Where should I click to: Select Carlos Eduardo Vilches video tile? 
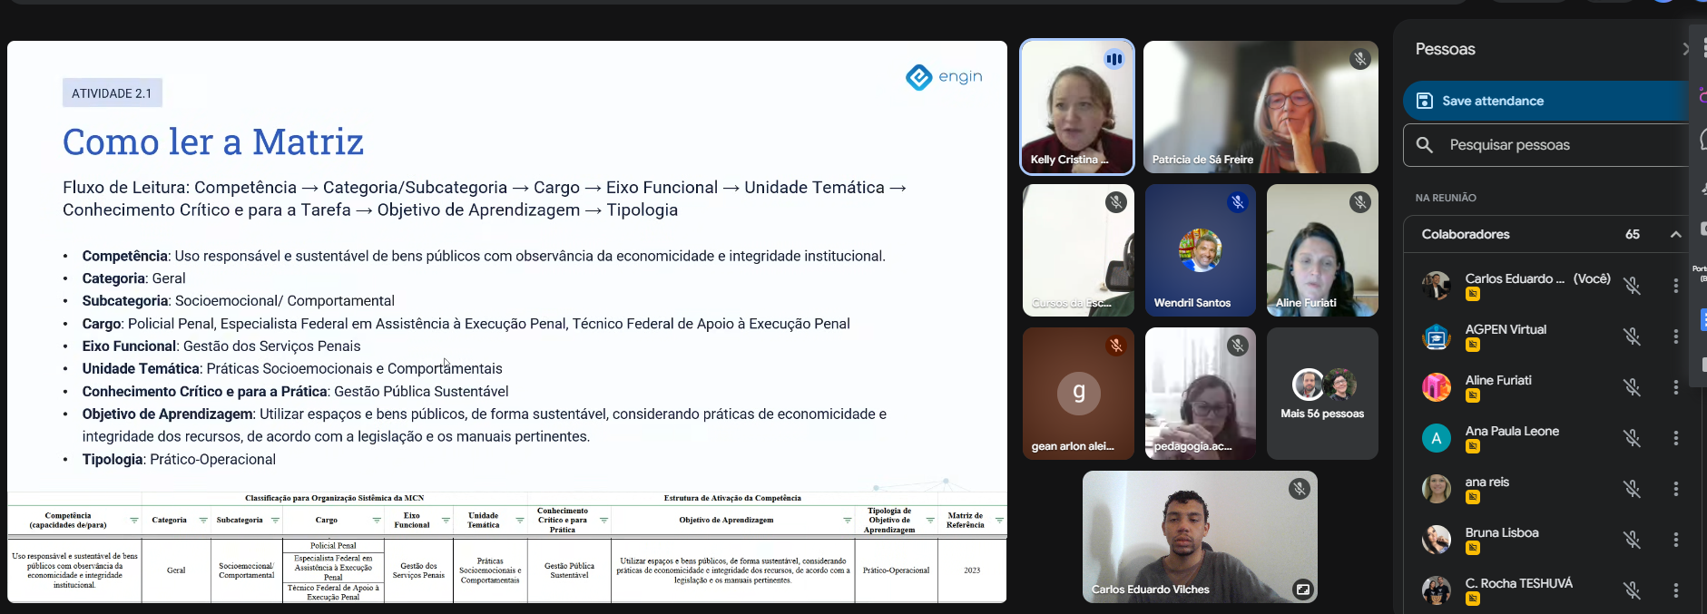click(x=1200, y=537)
